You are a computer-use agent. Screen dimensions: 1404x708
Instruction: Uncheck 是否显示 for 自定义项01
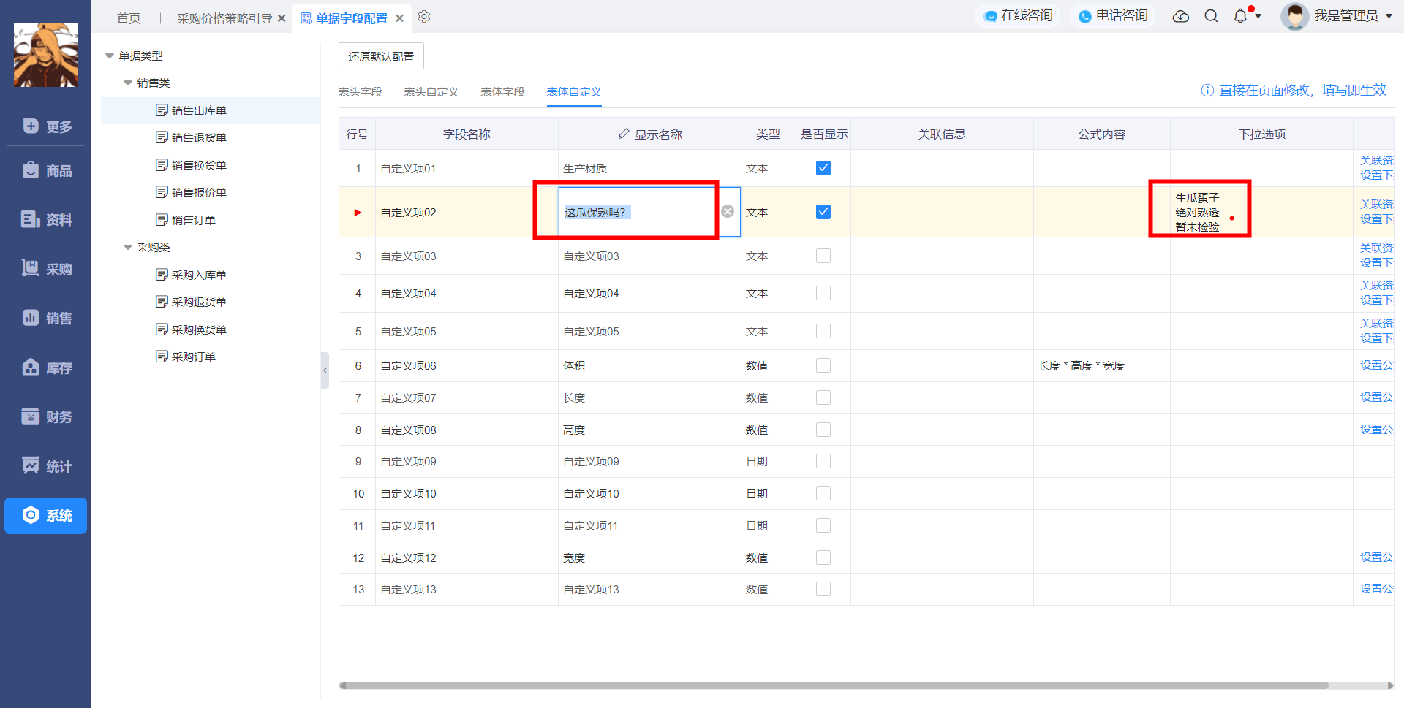click(823, 168)
